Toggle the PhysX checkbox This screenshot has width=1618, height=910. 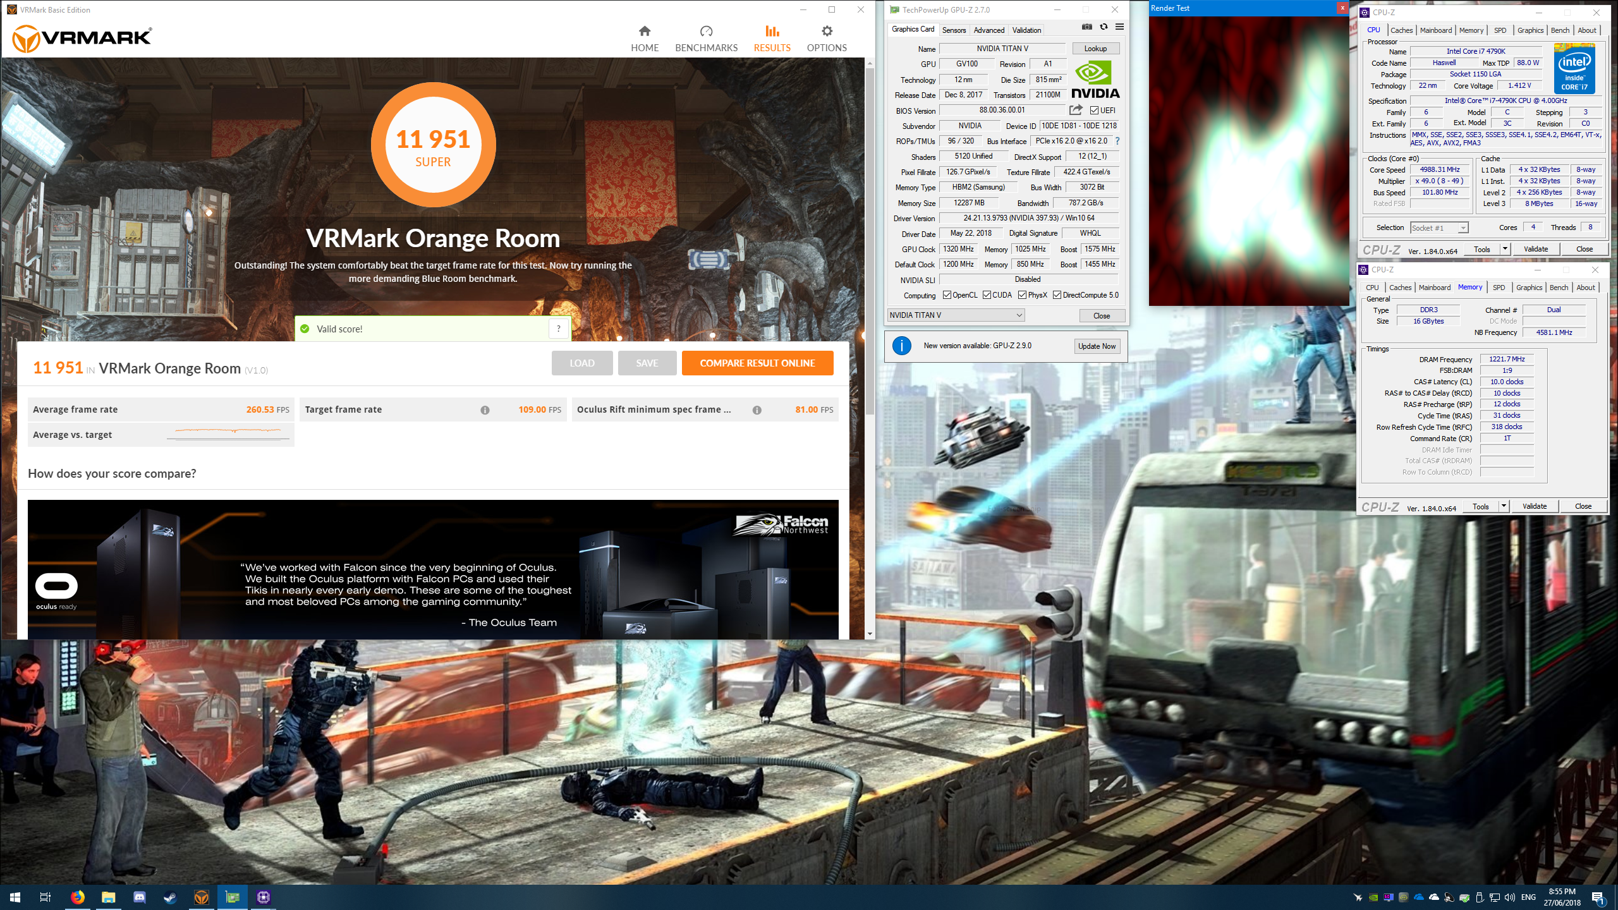(x=1022, y=295)
